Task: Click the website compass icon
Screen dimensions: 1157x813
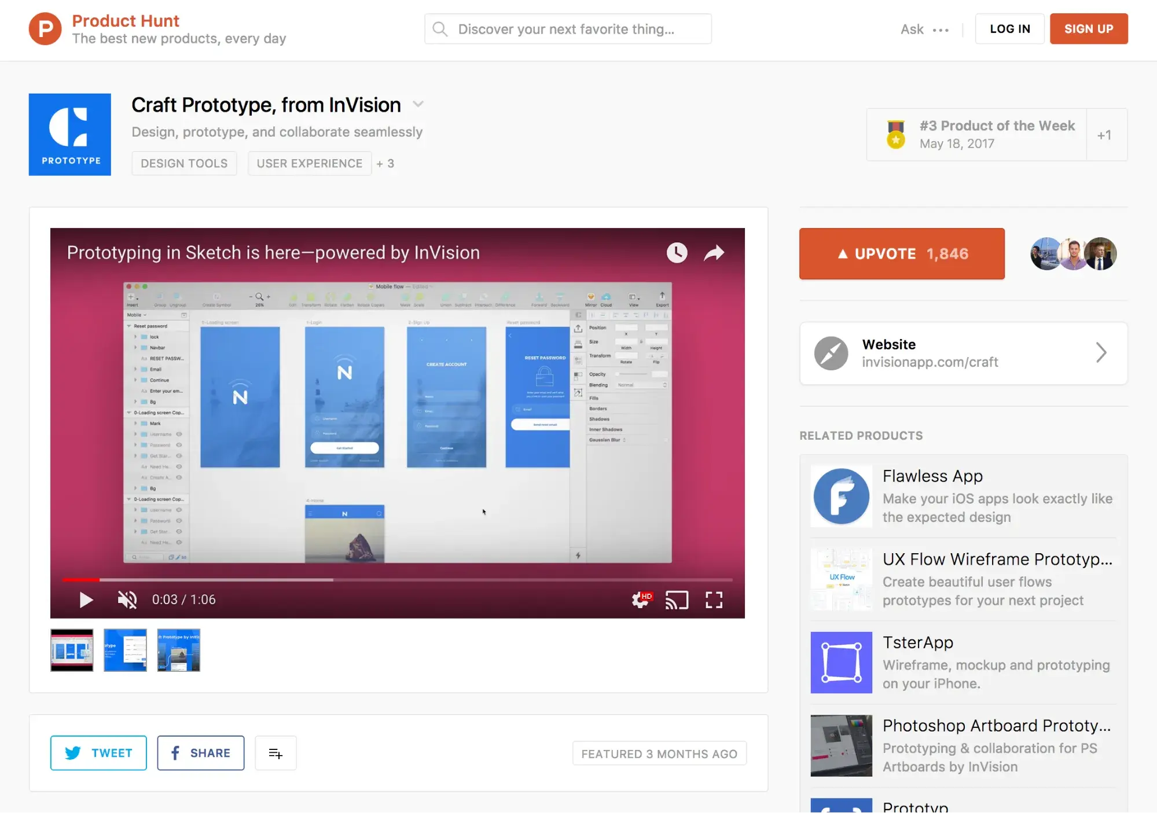Action: coord(831,354)
